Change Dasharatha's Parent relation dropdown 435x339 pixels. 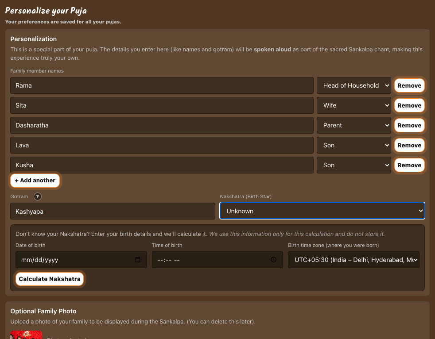354,125
